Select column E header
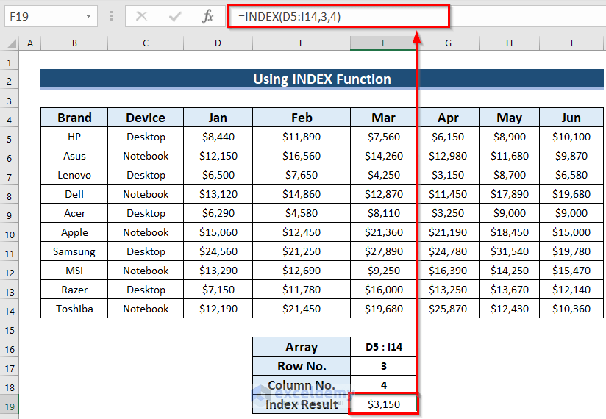606x419 pixels. (x=302, y=43)
